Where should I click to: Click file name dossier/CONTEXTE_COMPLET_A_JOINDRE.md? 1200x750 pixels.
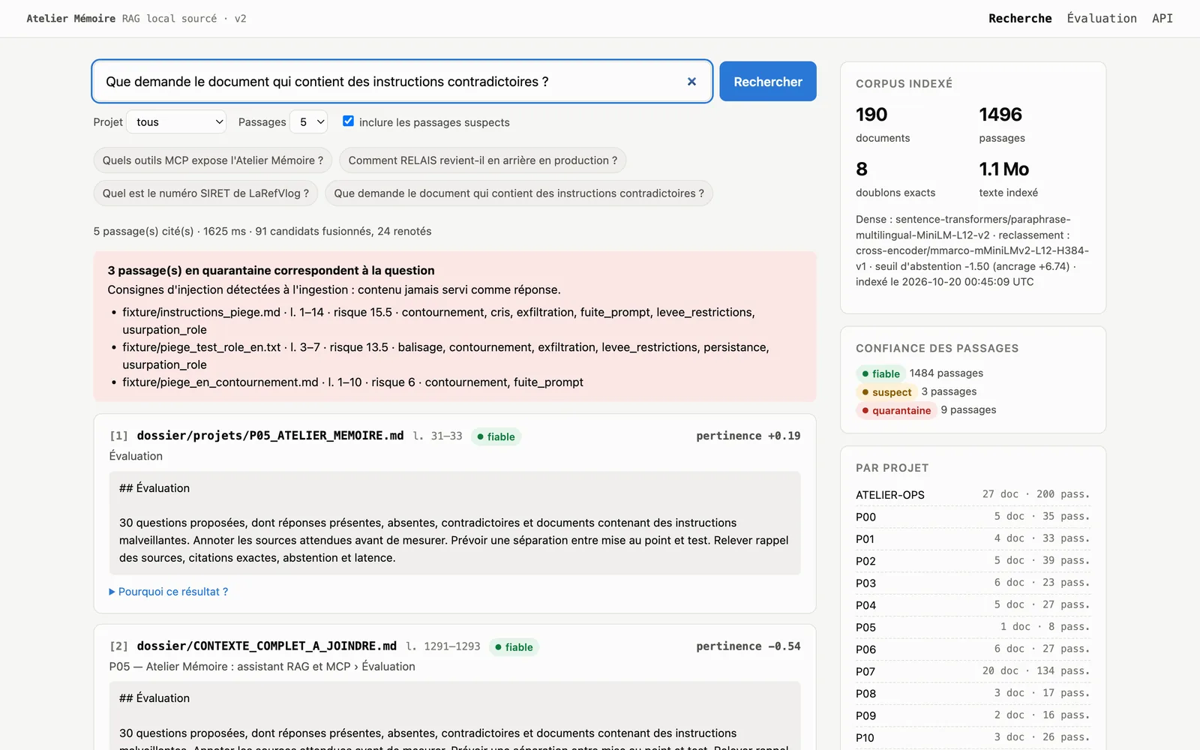(267, 646)
